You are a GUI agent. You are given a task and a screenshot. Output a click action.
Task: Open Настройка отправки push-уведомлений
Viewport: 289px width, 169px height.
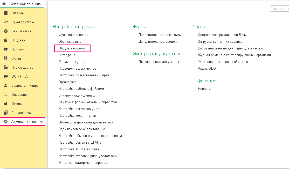89,156
